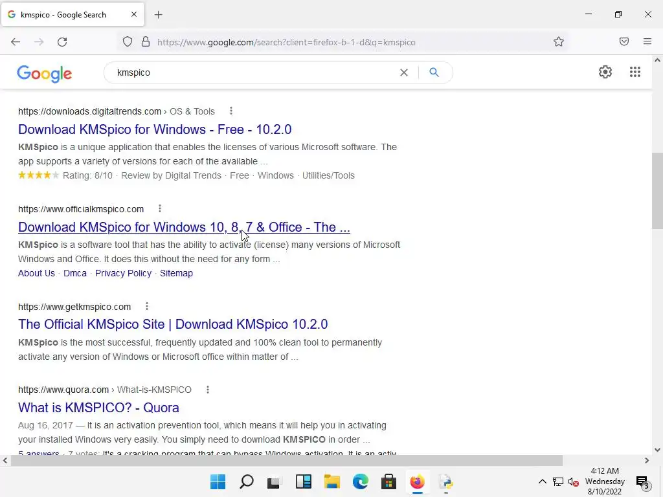Close the kmspico Google Search tab
This screenshot has height=497, width=663.
(134, 14)
